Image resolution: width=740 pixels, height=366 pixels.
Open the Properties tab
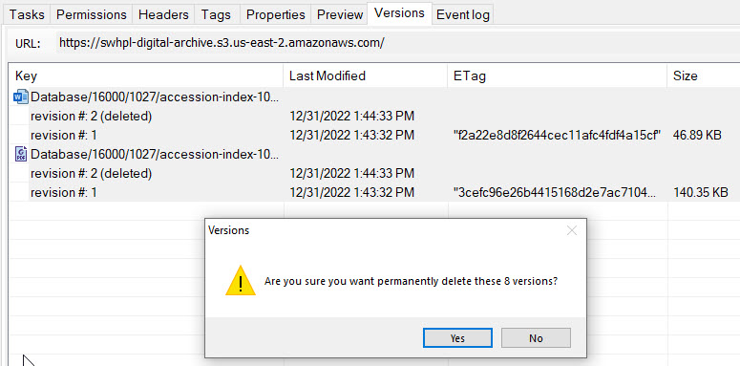[x=276, y=14]
